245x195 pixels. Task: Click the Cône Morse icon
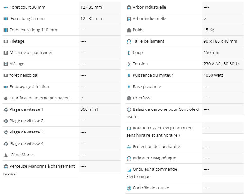pyautogui.click(x=6, y=155)
